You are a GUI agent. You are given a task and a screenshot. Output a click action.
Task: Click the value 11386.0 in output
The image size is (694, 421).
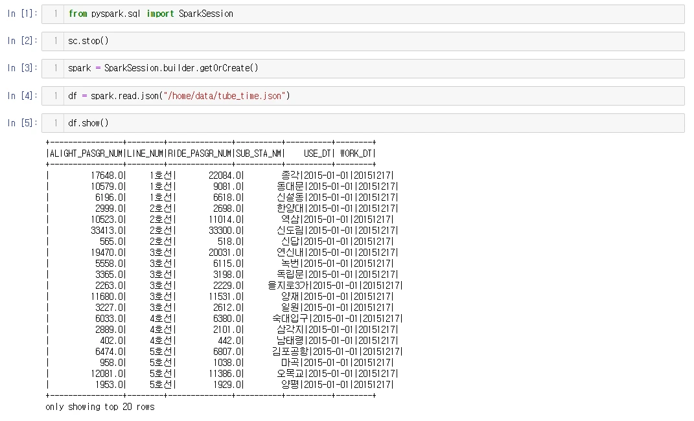224,374
